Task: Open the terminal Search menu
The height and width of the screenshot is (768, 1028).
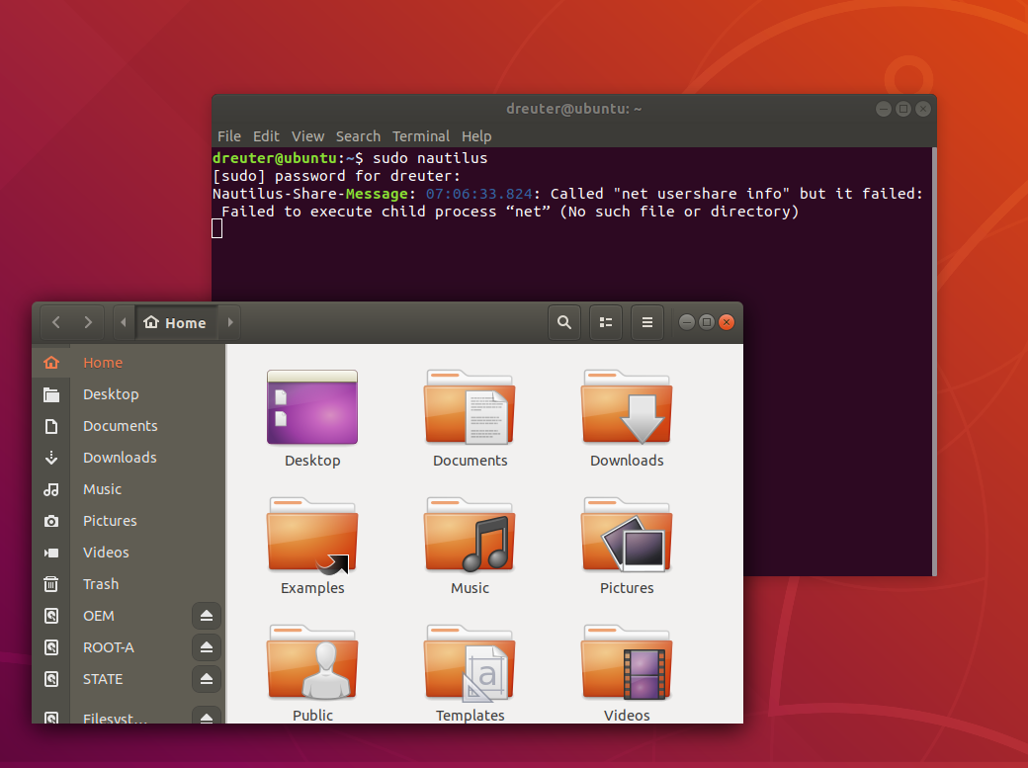Action: 358,136
